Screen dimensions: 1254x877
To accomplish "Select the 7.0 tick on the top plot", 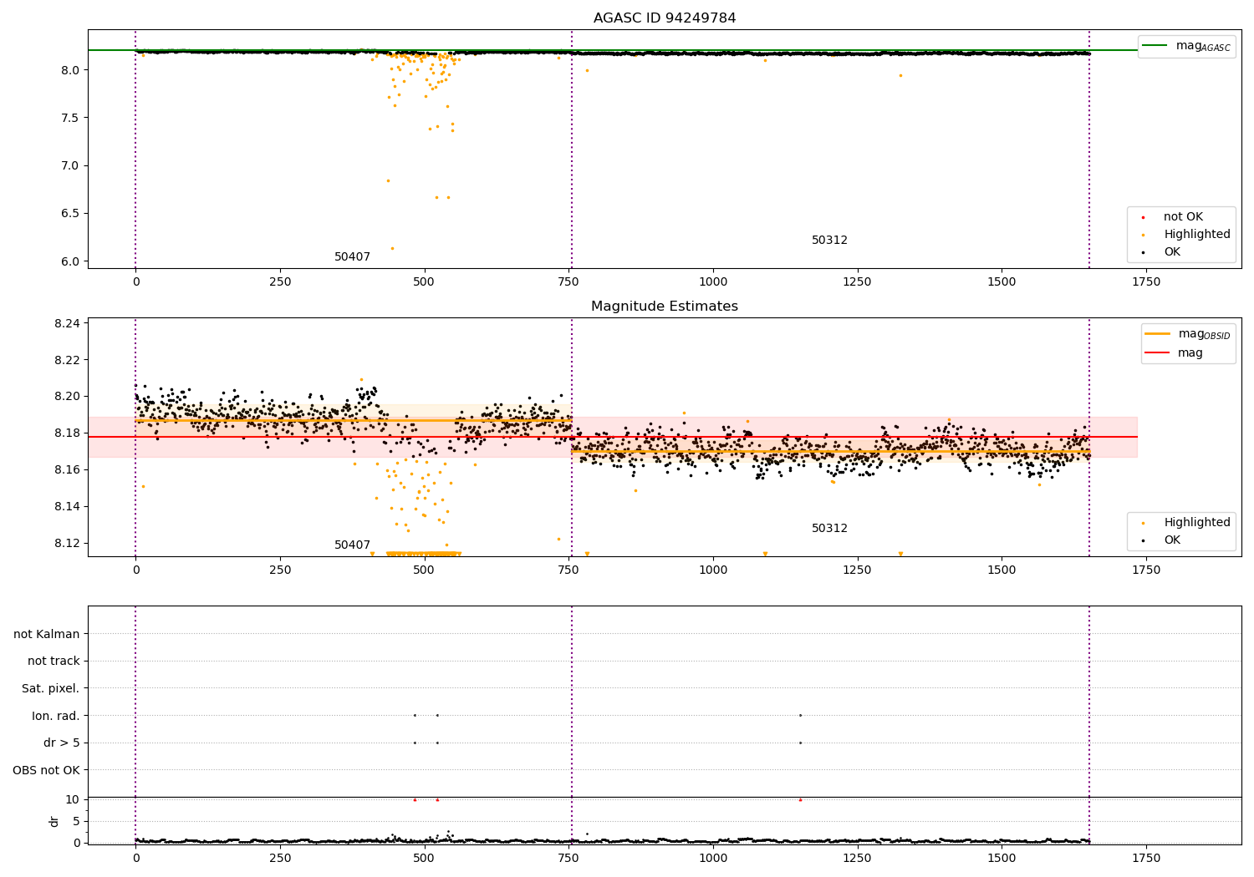I will pos(69,165).
